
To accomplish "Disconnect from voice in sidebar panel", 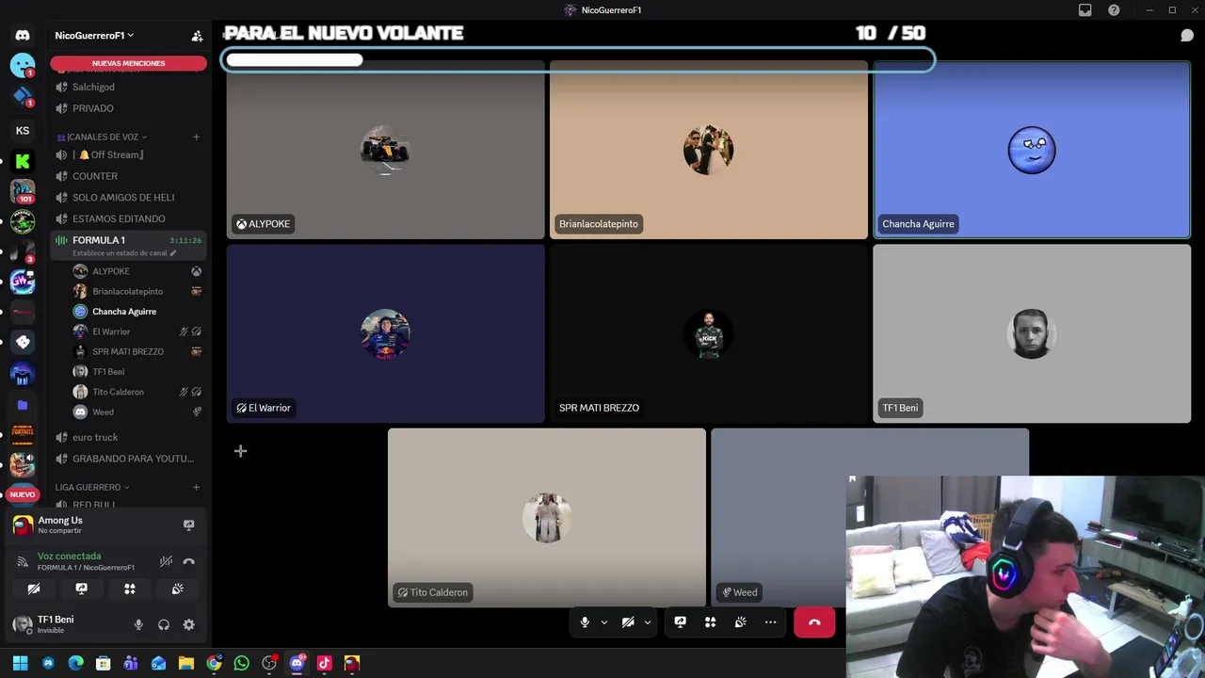I will click(x=188, y=561).
